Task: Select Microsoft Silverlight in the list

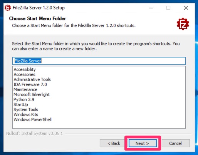Action: click(32, 94)
